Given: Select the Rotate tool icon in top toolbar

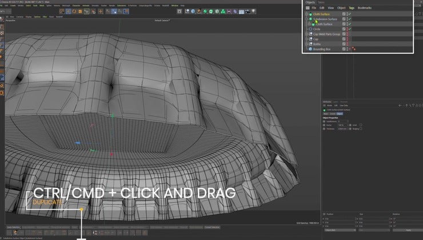Looking at the screenshot, I should click(x=74, y=11).
